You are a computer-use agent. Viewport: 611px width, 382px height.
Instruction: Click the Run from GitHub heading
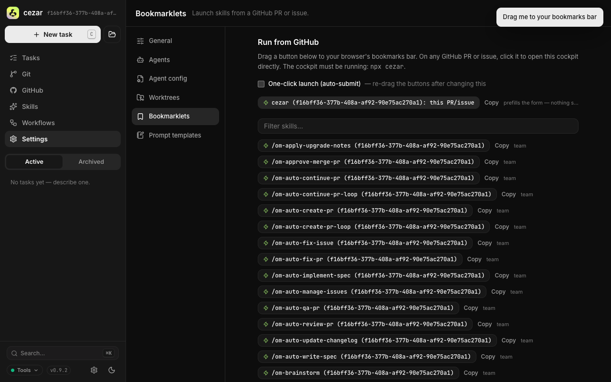pos(288,42)
